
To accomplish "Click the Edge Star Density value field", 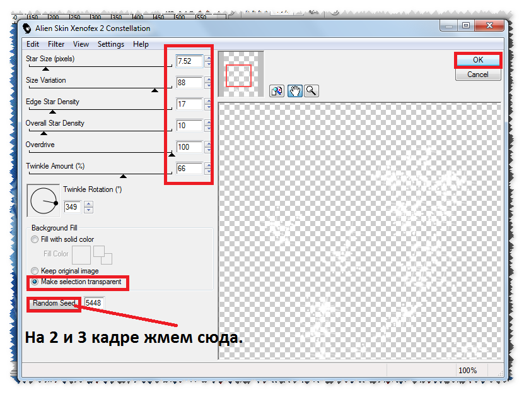I will [x=189, y=104].
